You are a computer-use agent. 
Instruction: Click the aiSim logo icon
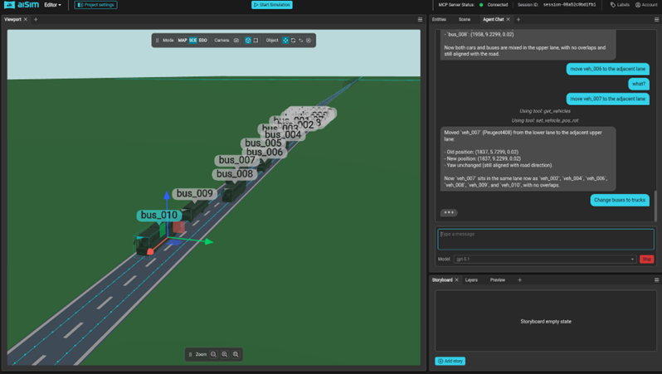[9, 5]
